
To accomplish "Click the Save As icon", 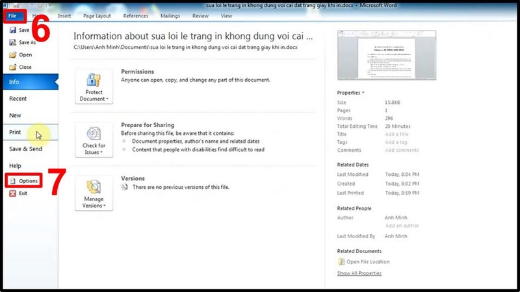I will (x=12, y=42).
